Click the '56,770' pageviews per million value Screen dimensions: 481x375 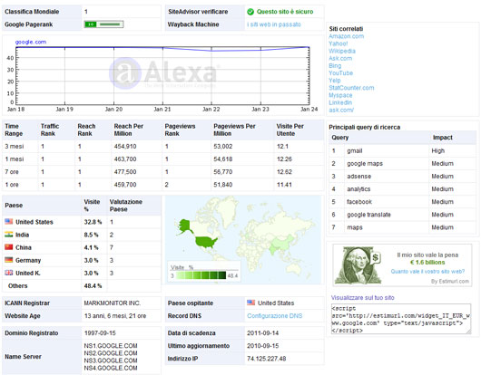(x=223, y=172)
